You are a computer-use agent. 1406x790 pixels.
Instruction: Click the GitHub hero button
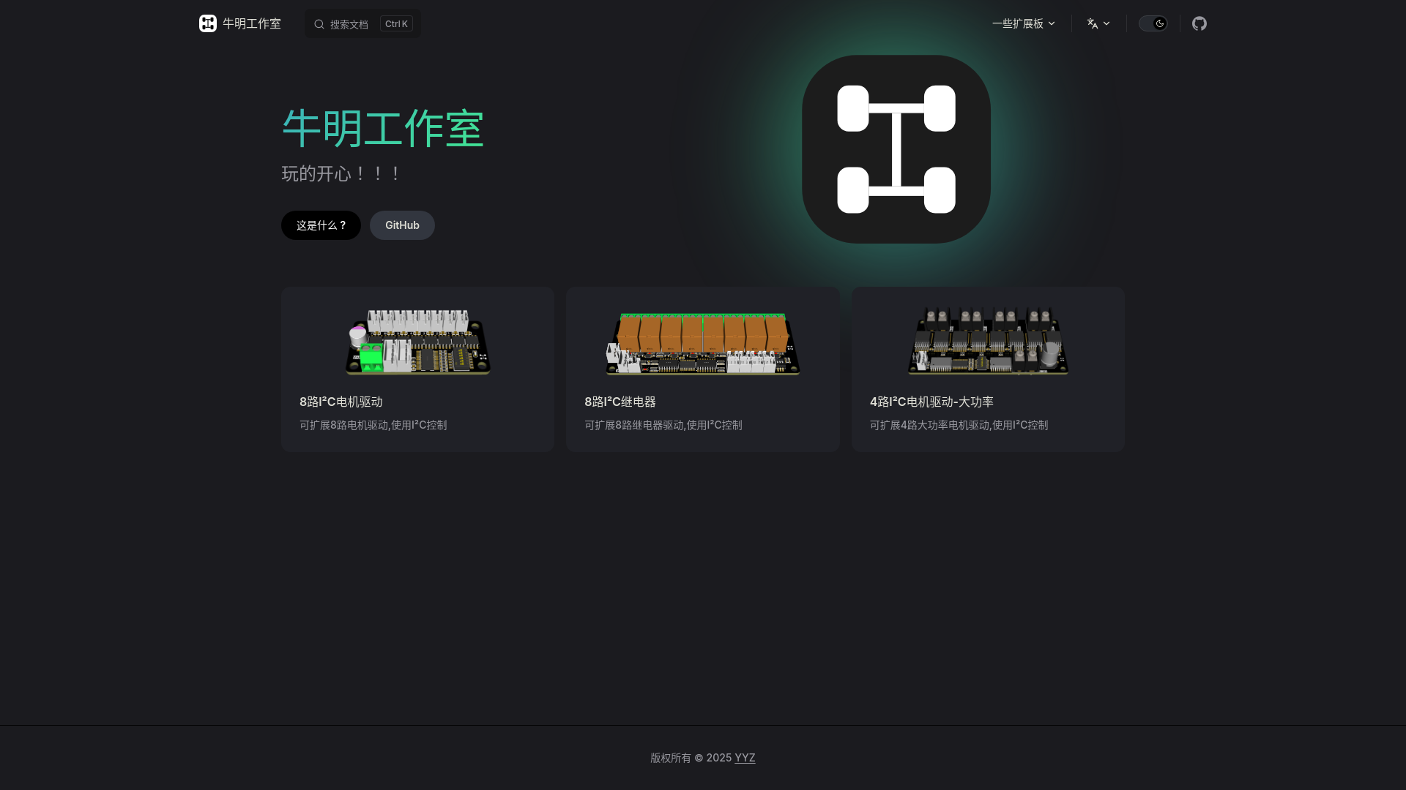pos(402,225)
